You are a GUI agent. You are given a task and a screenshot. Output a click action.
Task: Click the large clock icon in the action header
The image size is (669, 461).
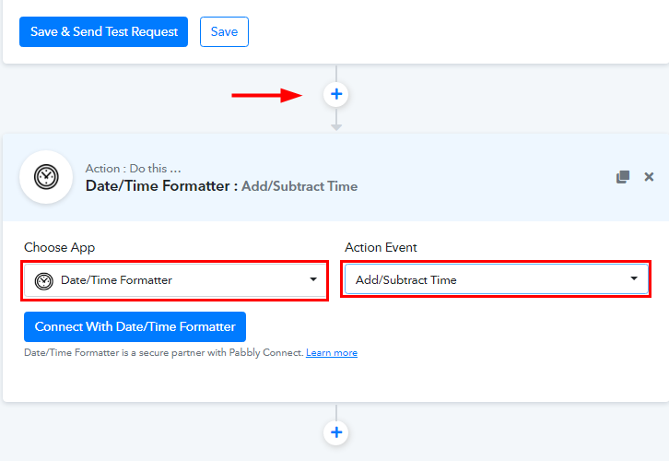pos(46,177)
